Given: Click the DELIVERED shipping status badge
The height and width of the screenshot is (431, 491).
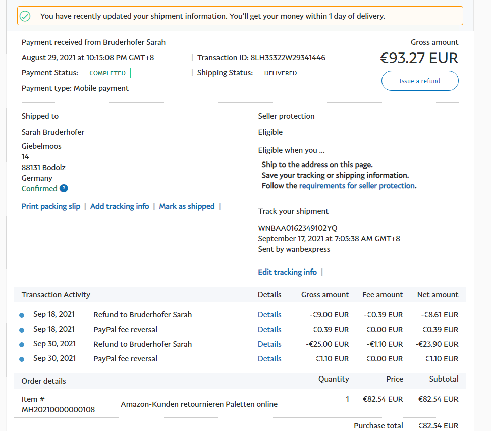Looking at the screenshot, I should click(281, 73).
